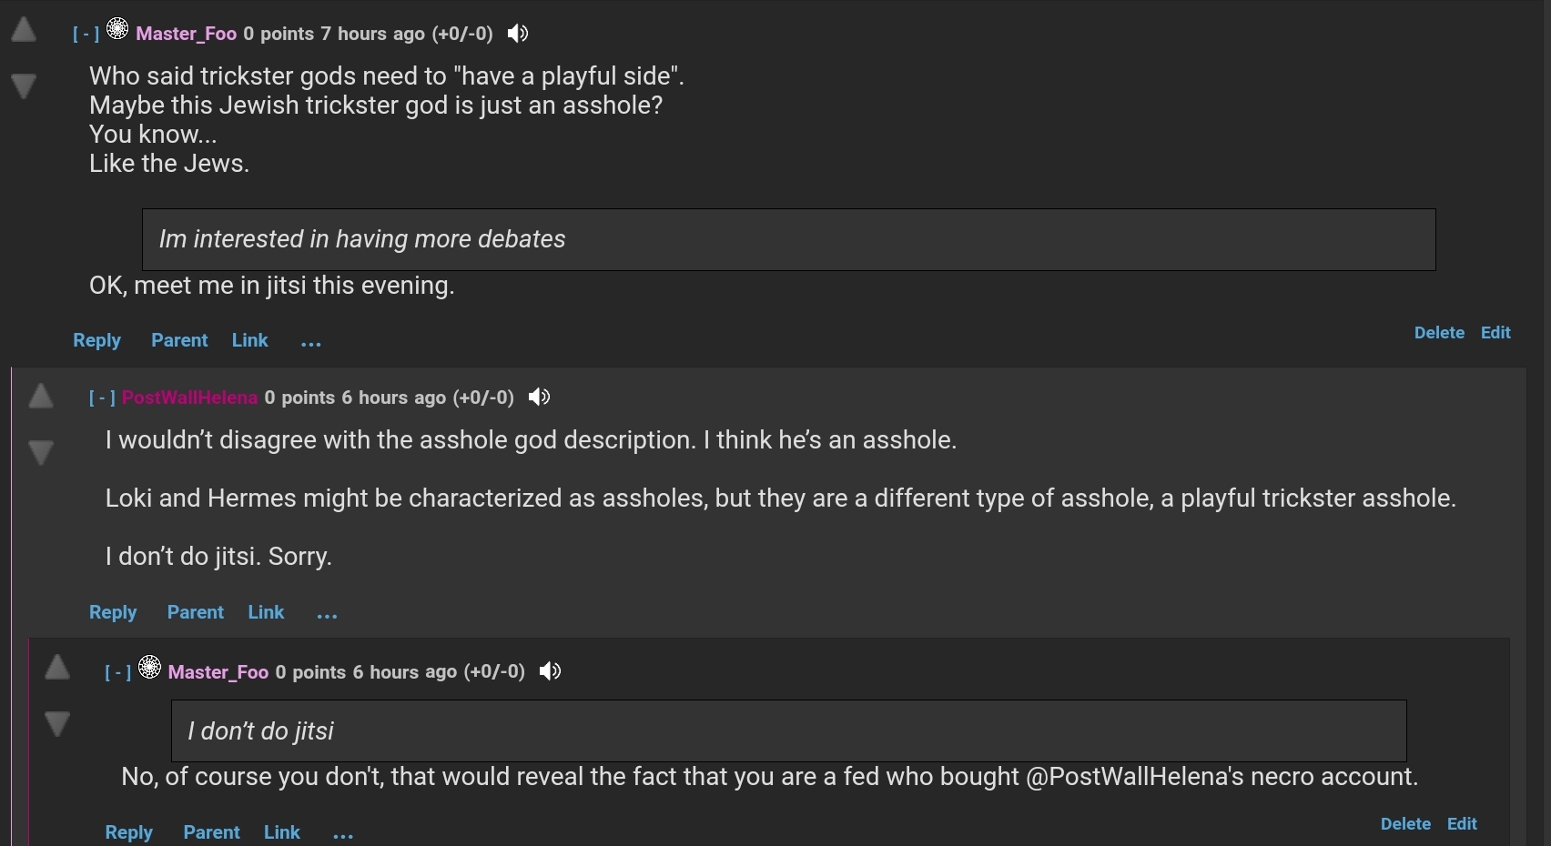
Task: Edit the top Master_Foo comment
Action: 1495,333
